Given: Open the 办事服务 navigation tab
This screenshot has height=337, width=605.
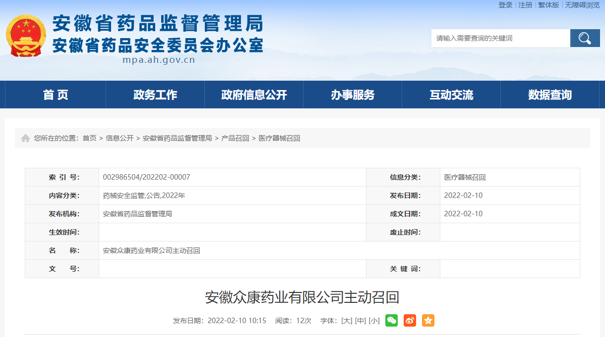Looking at the screenshot, I should click(x=353, y=95).
